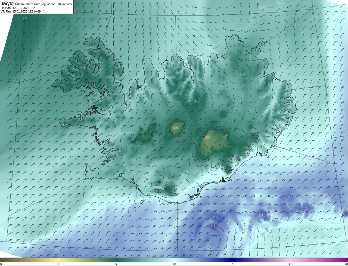Click the dark blue part of the colour bar above 15
Image resolution: width=348 pixels, height=266 pixels.
[232, 260]
